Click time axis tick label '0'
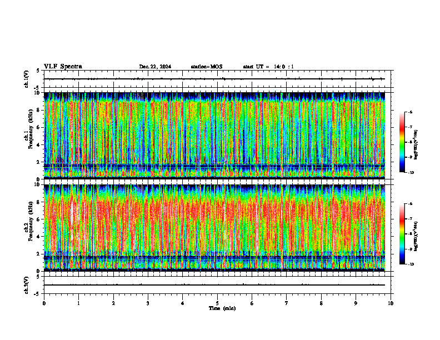Image resolution: width=440 pixels, height=340 pixels. coord(44,303)
